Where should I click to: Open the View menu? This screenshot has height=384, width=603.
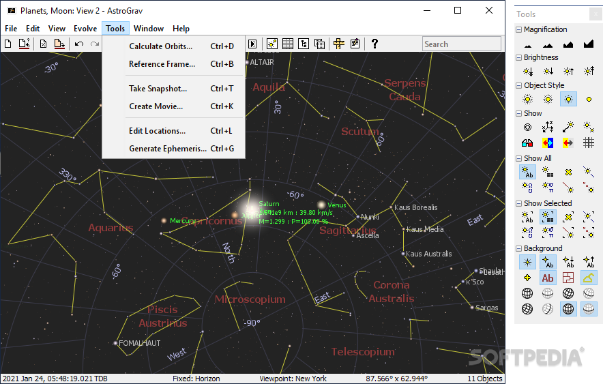tap(57, 29)
